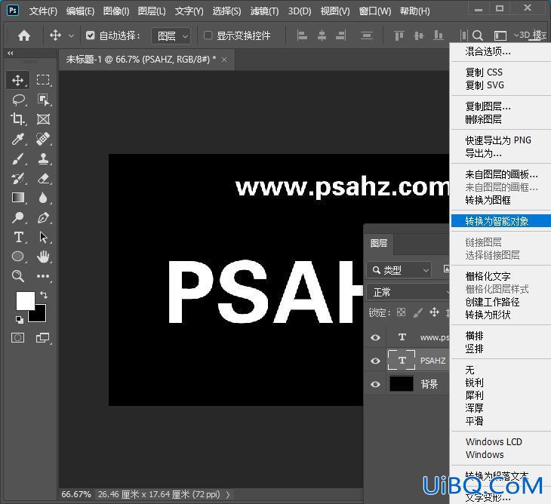Toggle Quick Mask mode
551x504 pixels.
point(17,338)
